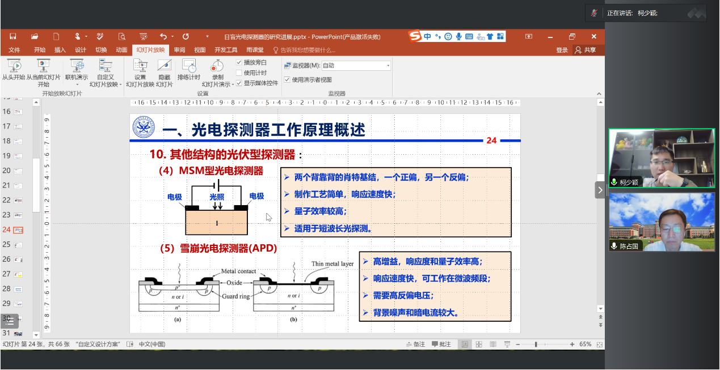
Task: Open Set Up Slide Show (设置幻灯片放映)
Action: tap(140, 66)
